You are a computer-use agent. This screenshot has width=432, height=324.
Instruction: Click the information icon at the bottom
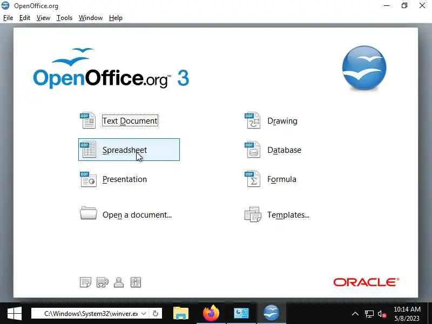click(136, 282)
